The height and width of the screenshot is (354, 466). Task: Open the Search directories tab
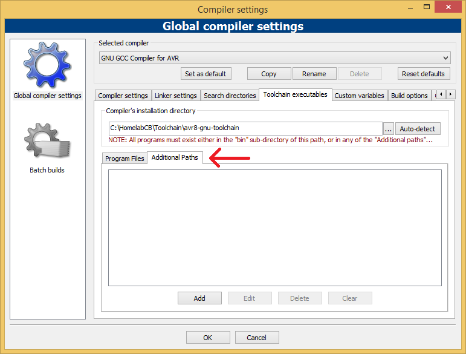tap(230, 96)
